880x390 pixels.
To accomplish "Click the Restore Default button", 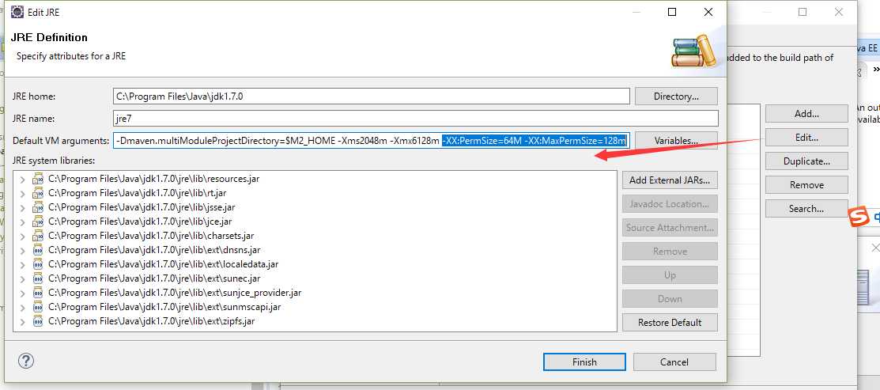I will (x=670, y=322).
